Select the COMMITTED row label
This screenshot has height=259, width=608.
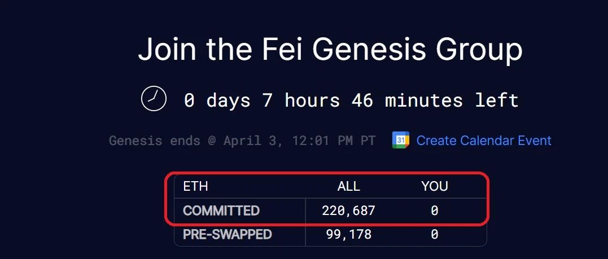(x=221, y=210)
